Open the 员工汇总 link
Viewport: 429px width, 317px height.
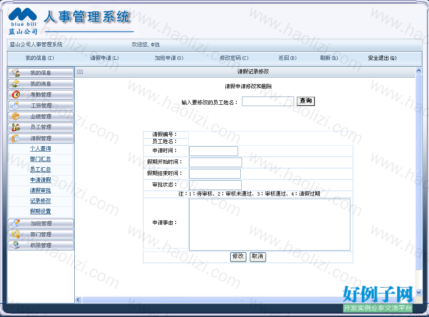pyautogui.click(x=41, y=169)
